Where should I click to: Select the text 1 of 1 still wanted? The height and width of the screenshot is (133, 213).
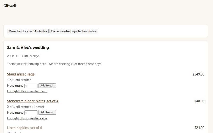19,80
